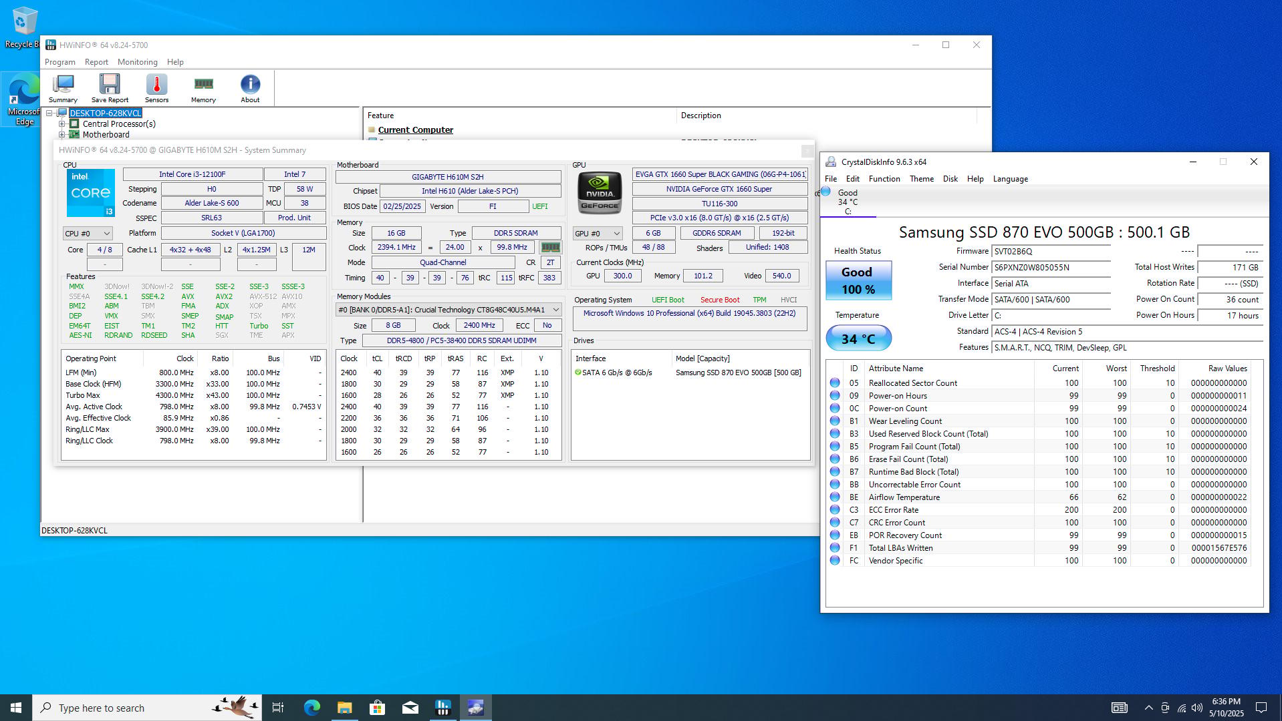Image resolution: width=1282 pixels, height=721 pixels.
Task: Click the Current Computer link
Action: (x=416, y=130)
